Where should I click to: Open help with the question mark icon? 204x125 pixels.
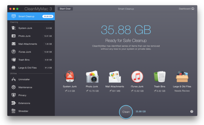[x=192, y=111]
